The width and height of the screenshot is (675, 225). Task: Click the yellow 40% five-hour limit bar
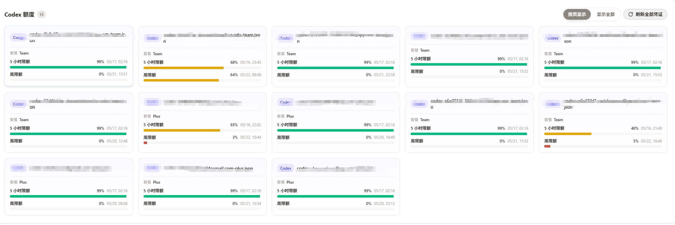(x=568, y=134)
